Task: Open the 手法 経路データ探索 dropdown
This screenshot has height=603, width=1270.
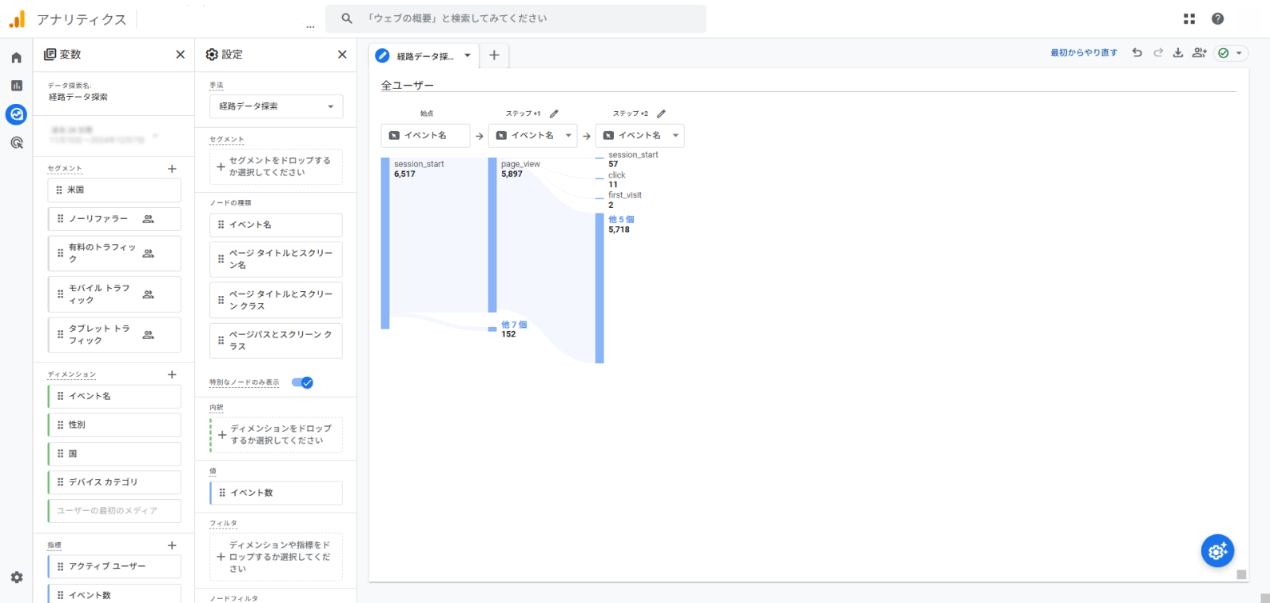Action: (x=276, y=106)
